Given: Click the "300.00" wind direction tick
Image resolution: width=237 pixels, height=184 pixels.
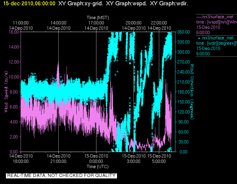Looking at the screenshot, I should point(183,52).
